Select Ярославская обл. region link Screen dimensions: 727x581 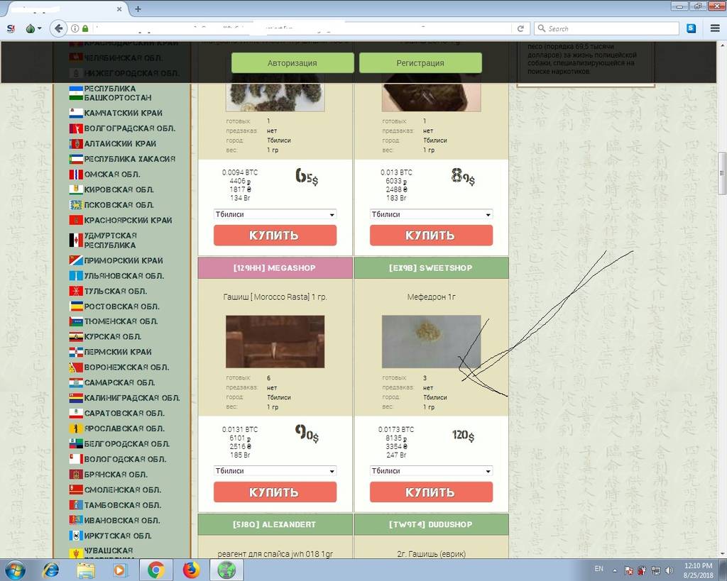(124, 428)
